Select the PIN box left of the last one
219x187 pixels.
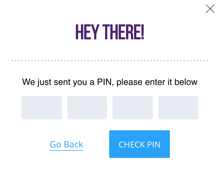[x=133, y=108]
